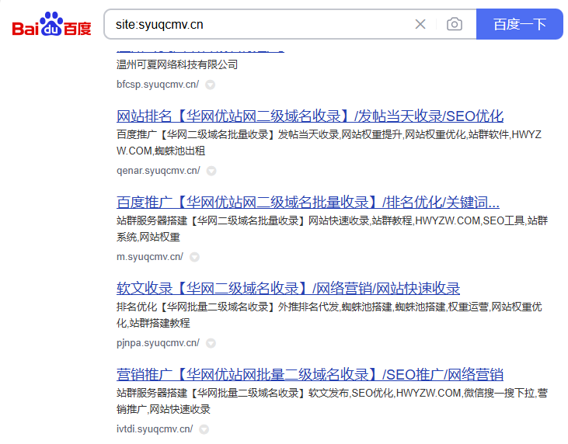Click the m.syuqcmv.cn/ URL text

150,257
